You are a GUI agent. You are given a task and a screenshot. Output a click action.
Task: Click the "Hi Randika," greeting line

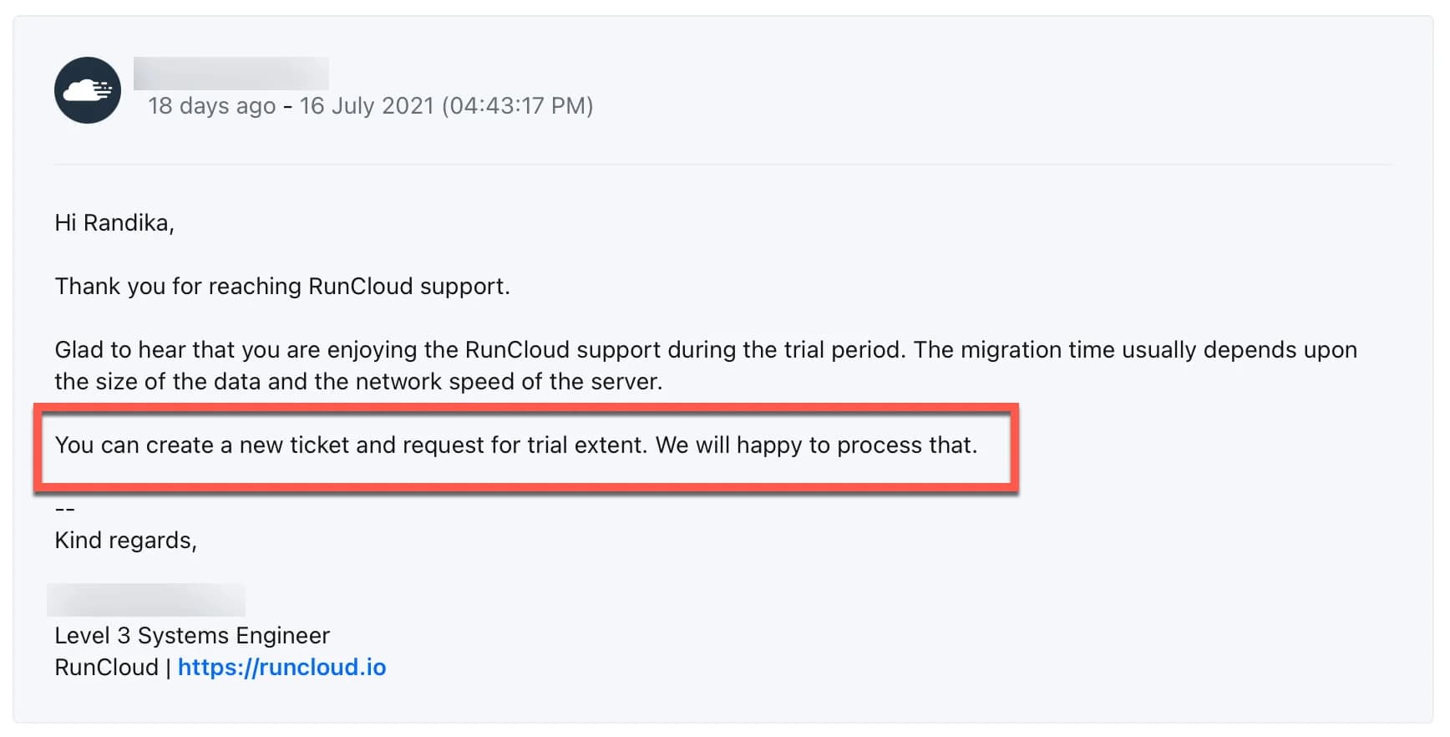coord(114,223)
